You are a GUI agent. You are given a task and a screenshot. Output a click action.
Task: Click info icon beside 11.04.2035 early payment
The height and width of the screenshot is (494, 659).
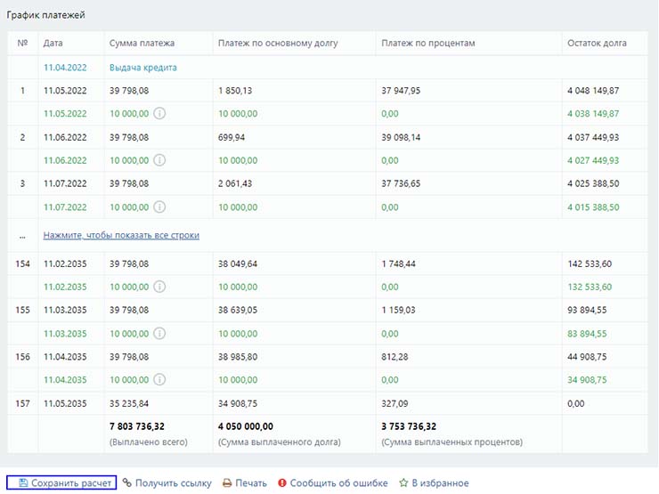159,379
